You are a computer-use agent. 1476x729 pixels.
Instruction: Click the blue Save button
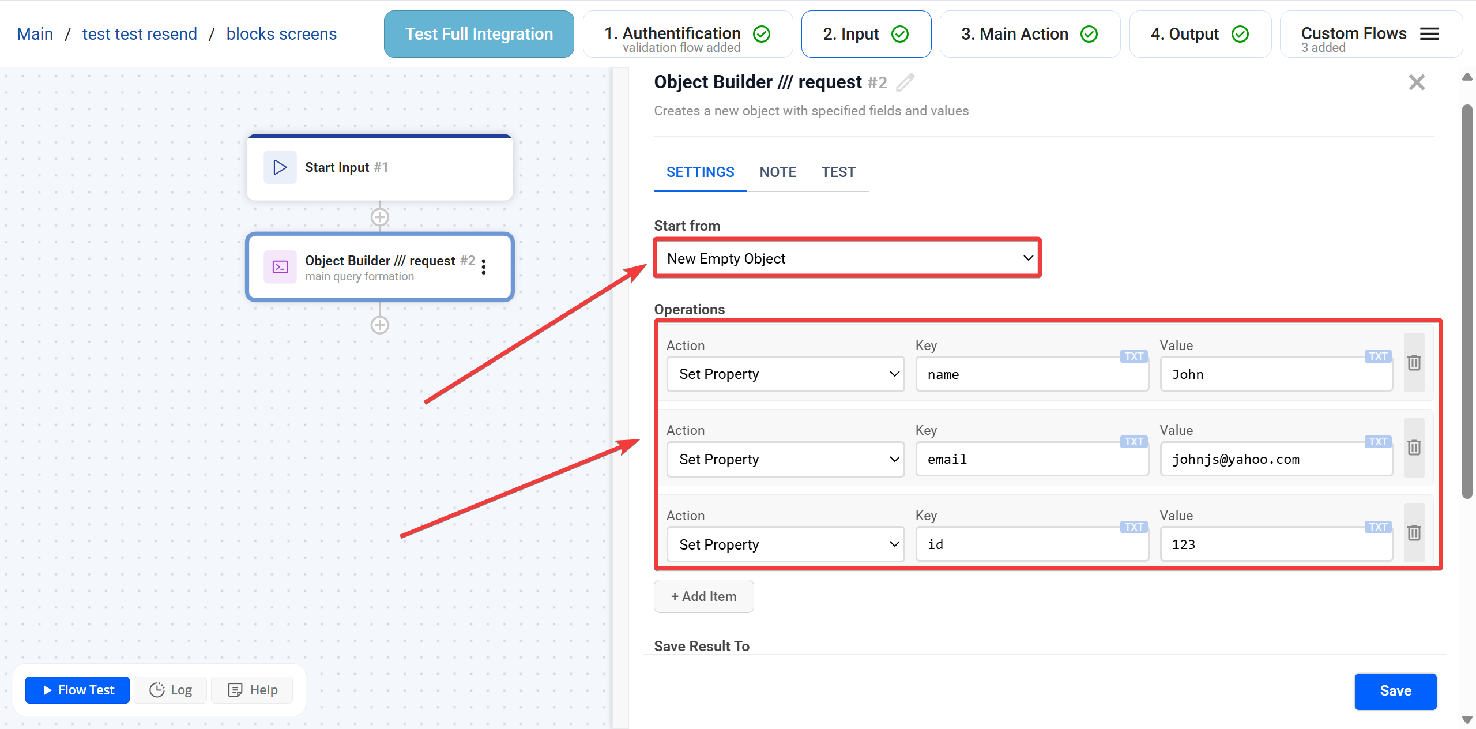tap(1395, 691)
